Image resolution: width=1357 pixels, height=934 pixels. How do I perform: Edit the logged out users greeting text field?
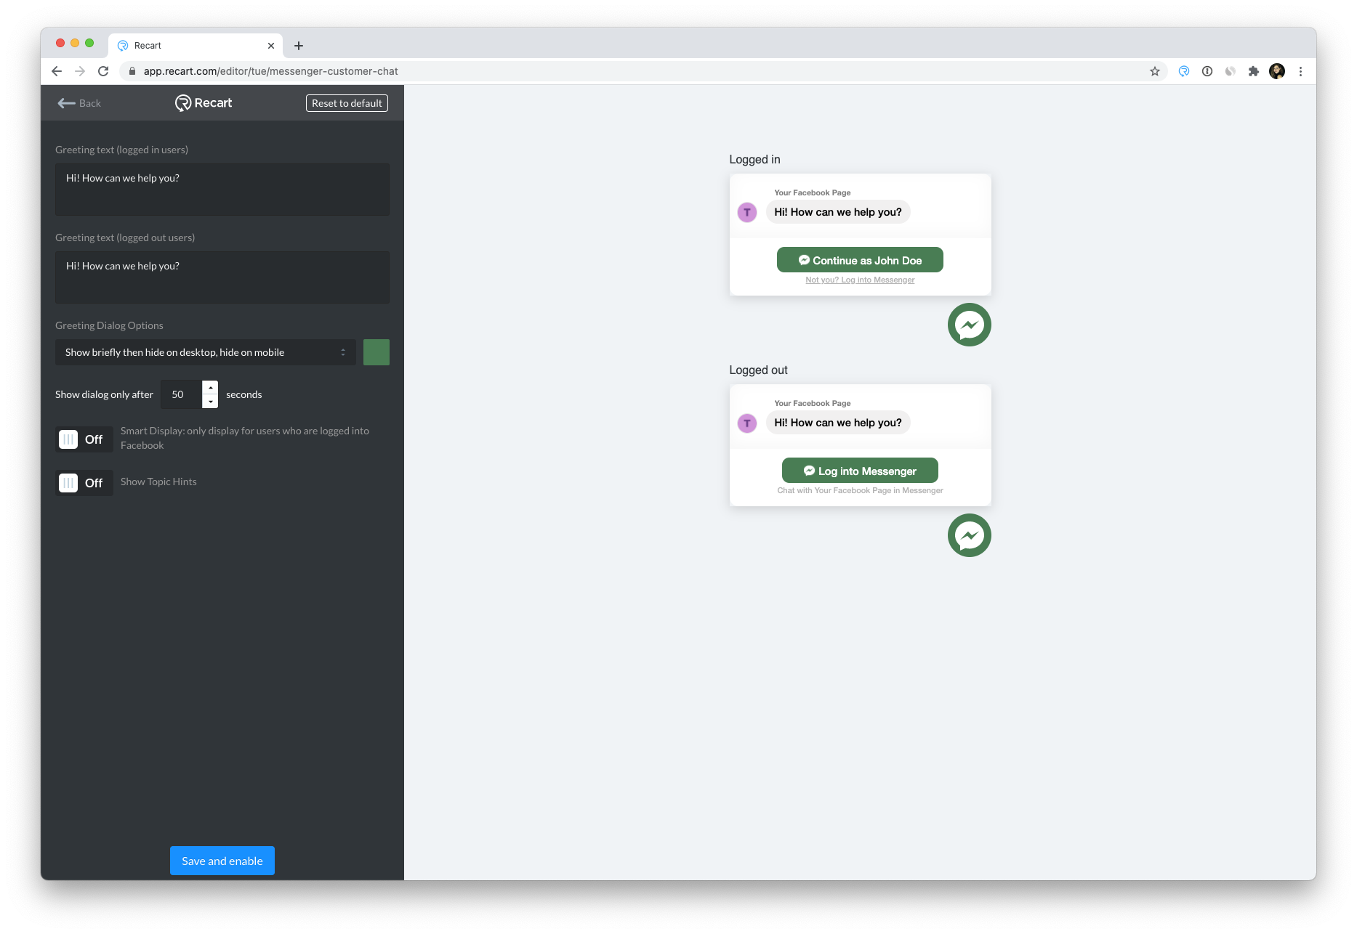click(x=222, y=277)
